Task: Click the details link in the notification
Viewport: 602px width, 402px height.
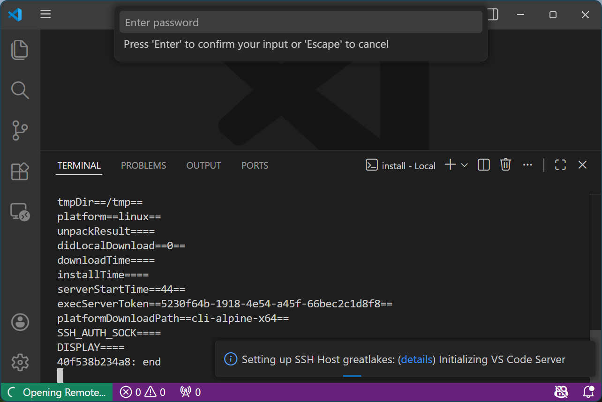Action: pos(416,359)
